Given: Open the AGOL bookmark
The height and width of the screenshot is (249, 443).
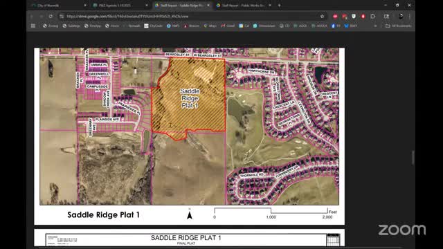Looking at the screenshot, I should (300, 26).
